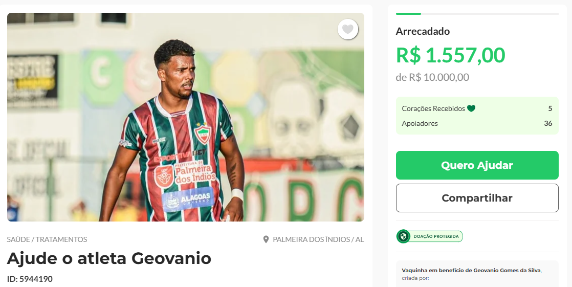Open the athlete's campaign photo
The height and width of the screenshot is (287, 572).
pyautogui.click(x=186, y=117)
